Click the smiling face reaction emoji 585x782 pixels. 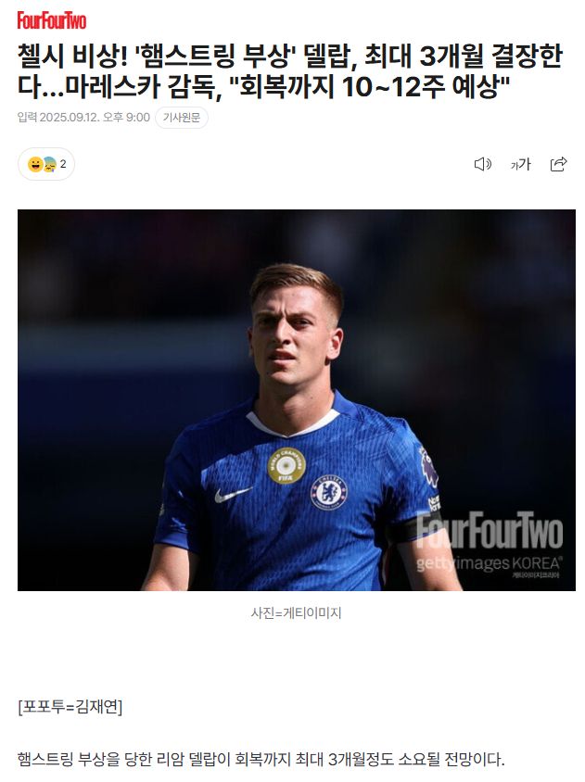point(35,164)
